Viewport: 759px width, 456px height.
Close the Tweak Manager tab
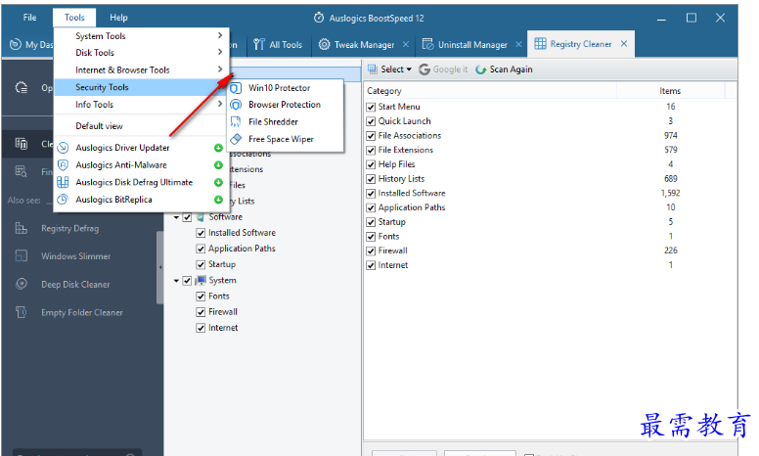(406, 44)
